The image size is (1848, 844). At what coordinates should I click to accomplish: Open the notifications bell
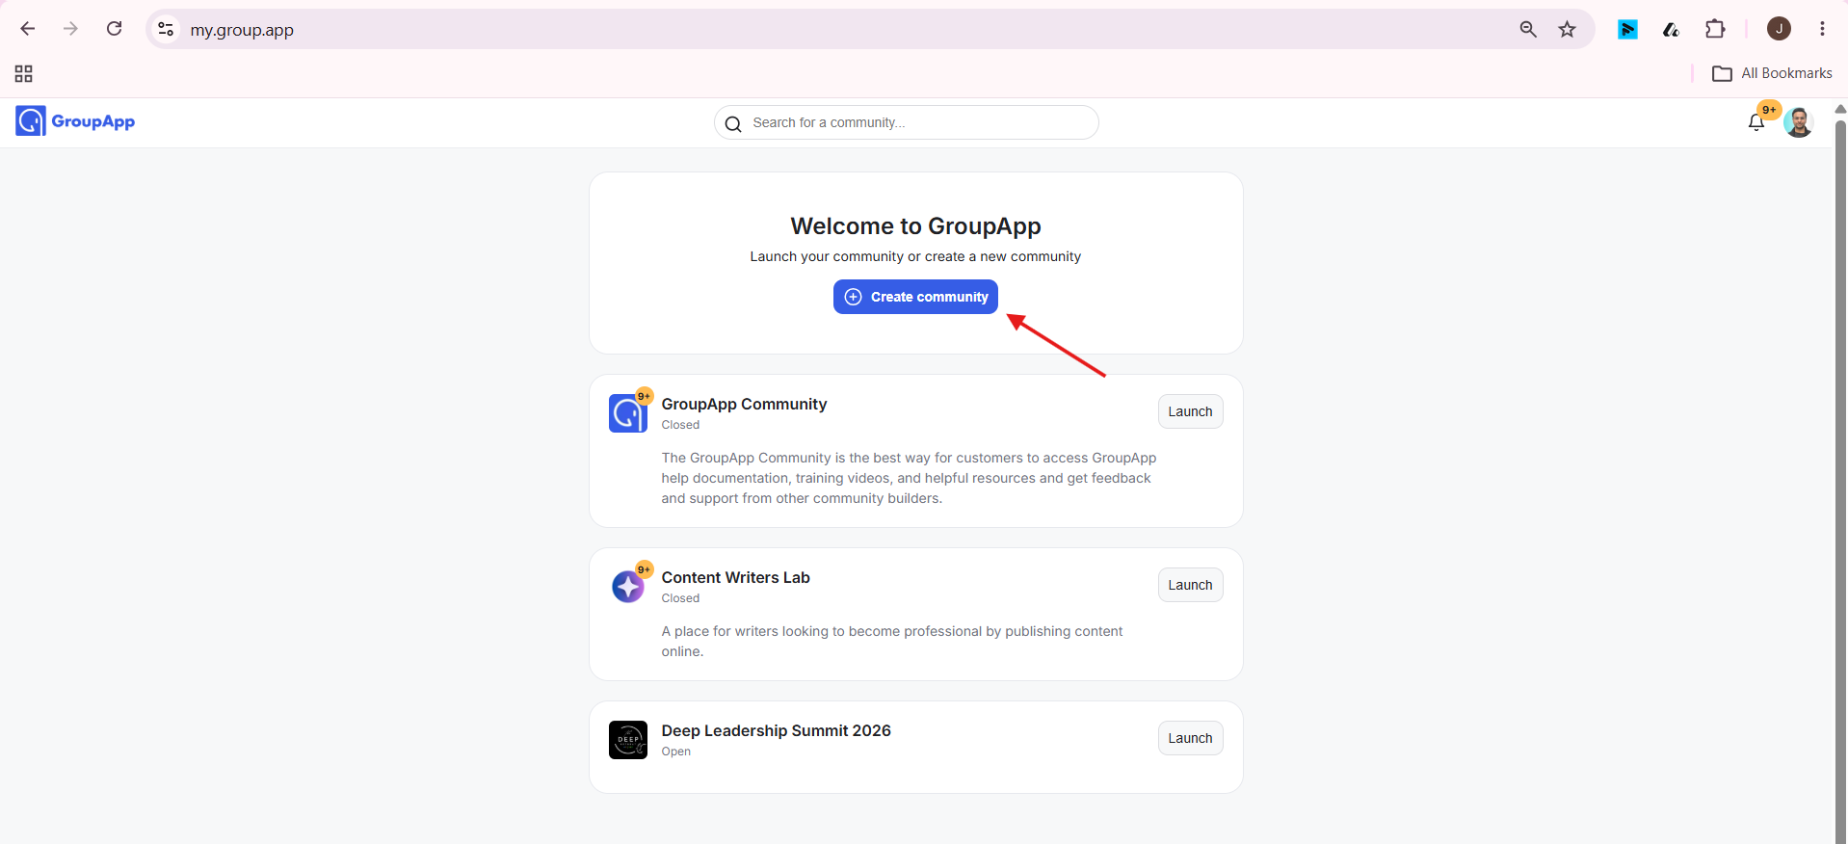point(1756,121)
